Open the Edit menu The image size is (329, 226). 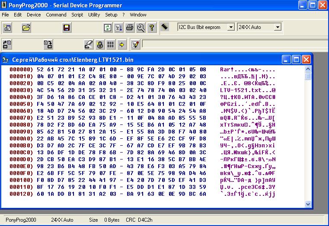tap(18, 15)
